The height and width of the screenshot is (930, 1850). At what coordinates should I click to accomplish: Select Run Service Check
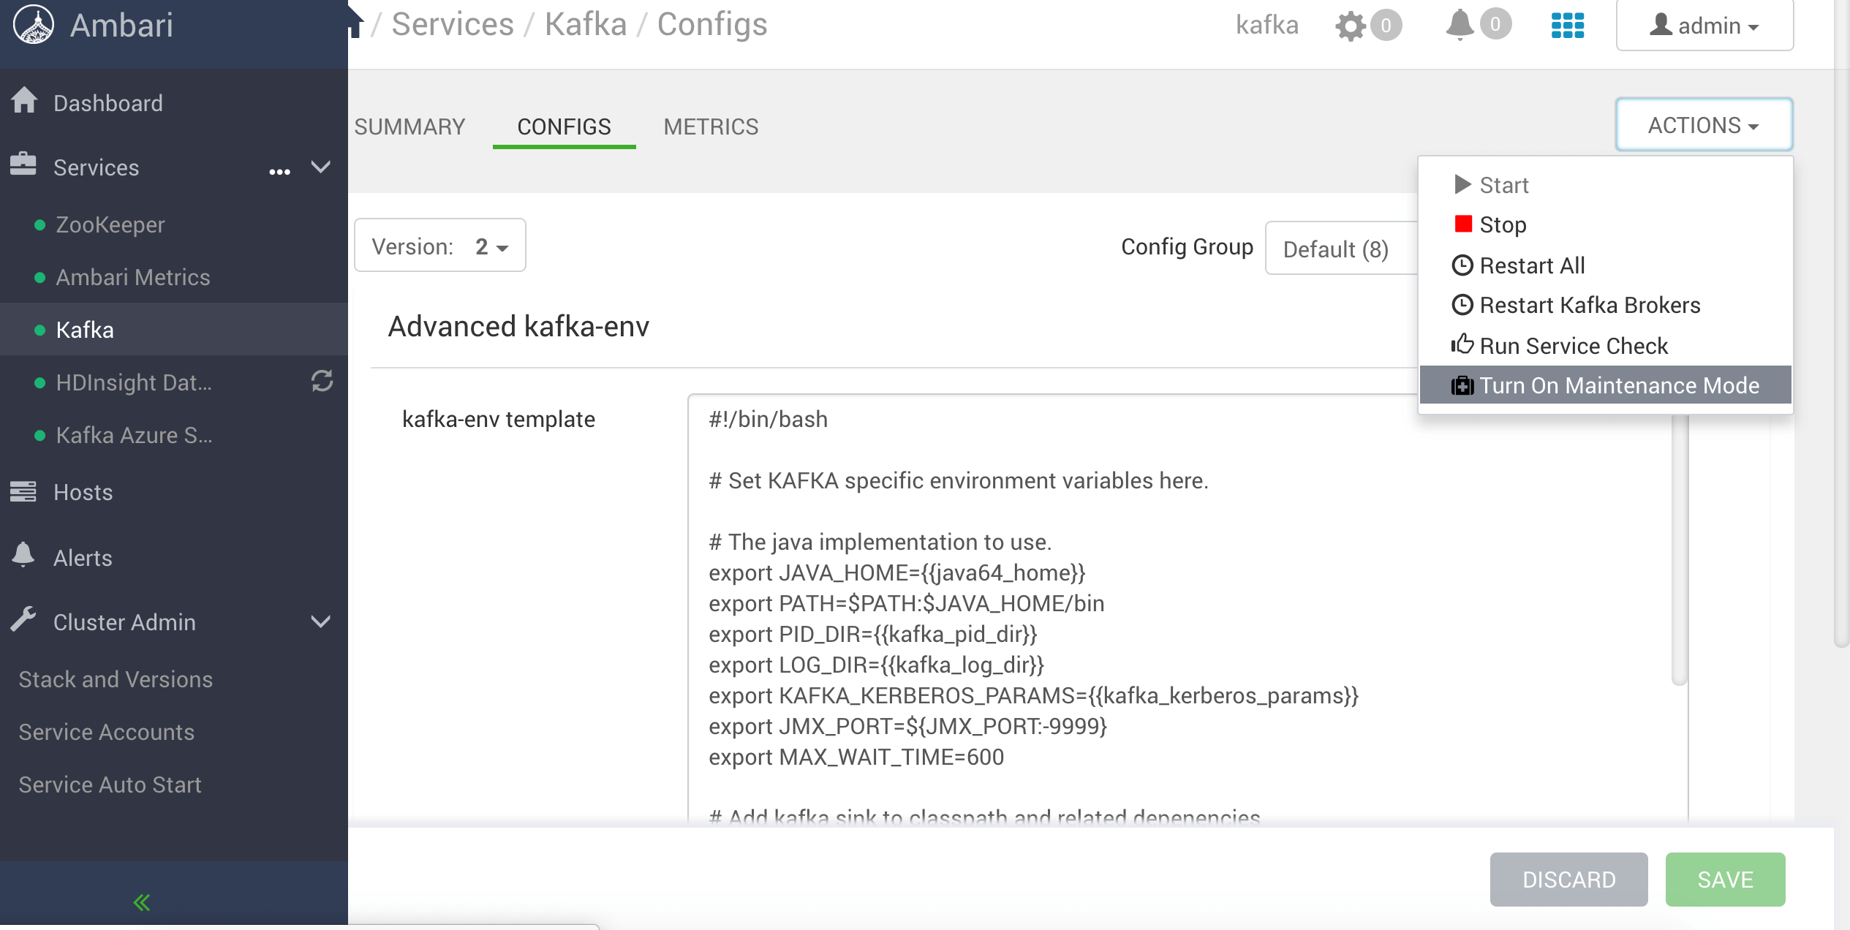(1605, 346)
